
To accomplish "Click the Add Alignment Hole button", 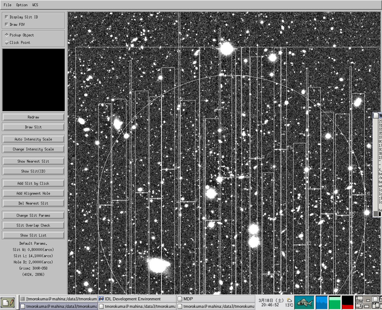I will click(x=33, y=193).
